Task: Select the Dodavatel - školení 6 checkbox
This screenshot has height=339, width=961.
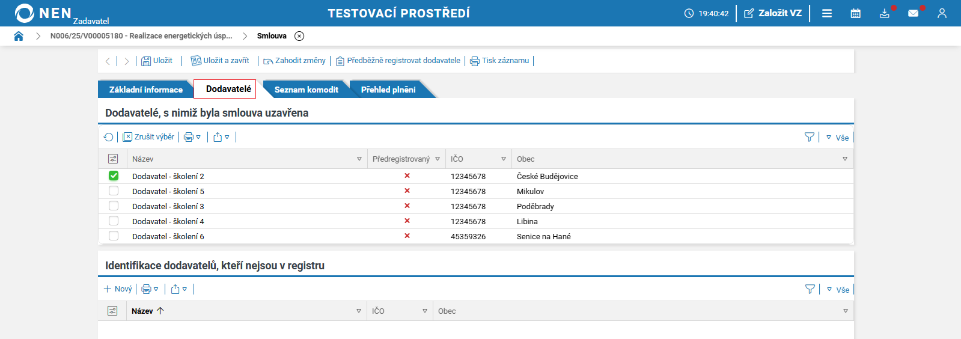Action: tap(114, 236)
